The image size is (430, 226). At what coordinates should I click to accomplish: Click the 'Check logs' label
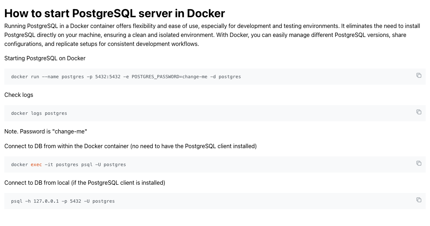(x=19, y=95)
